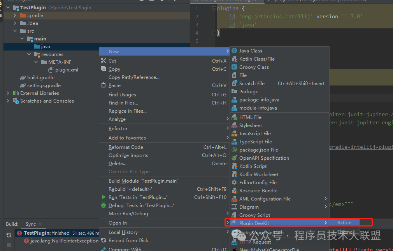Image resolution: width=393 pixels, height=251 pixels.
Task: Open the XML Configuration File submenu
Action: pyautogui.click(x=279, y=199)
